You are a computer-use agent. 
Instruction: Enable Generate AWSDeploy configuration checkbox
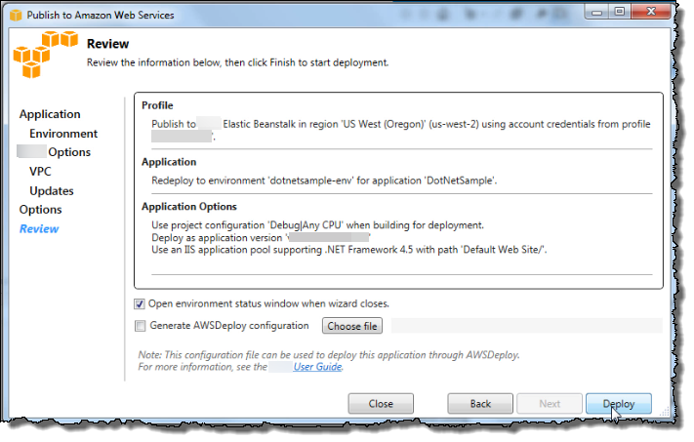(x=140, y=326)
